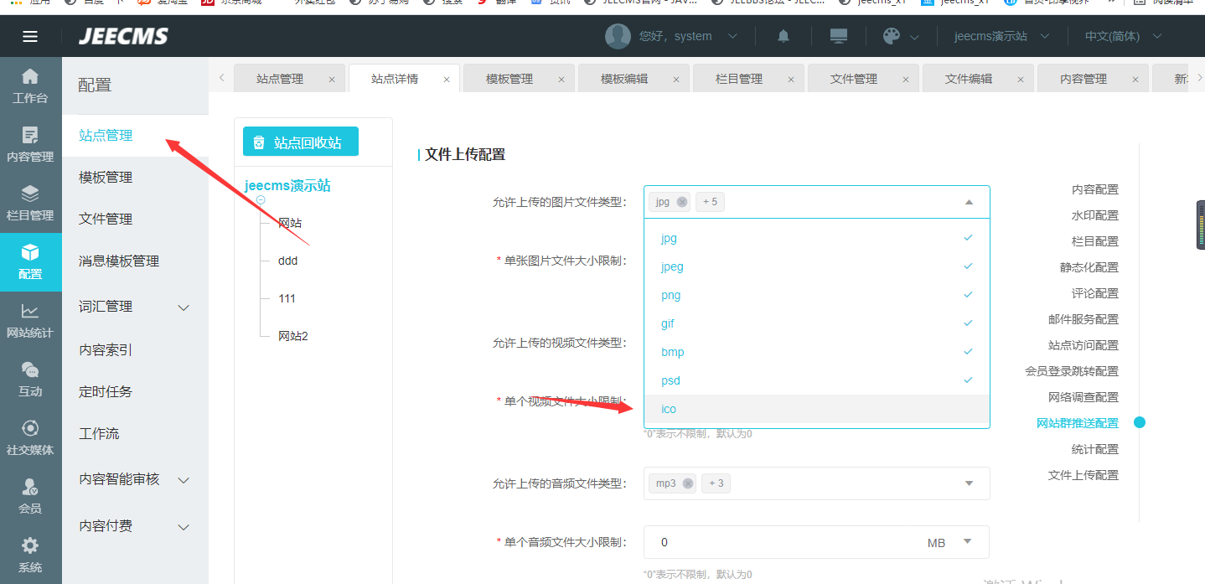1205x584 pixels.
Task: Open the theme palette icon
Action: pos(892,36)
